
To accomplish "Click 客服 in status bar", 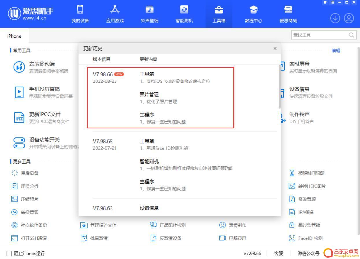I will coord(279,254).
